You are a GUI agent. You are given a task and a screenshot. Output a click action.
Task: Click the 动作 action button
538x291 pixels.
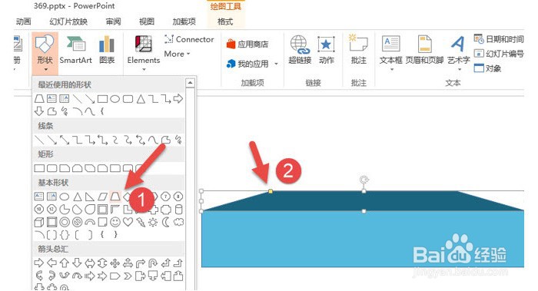pos(326,50)
